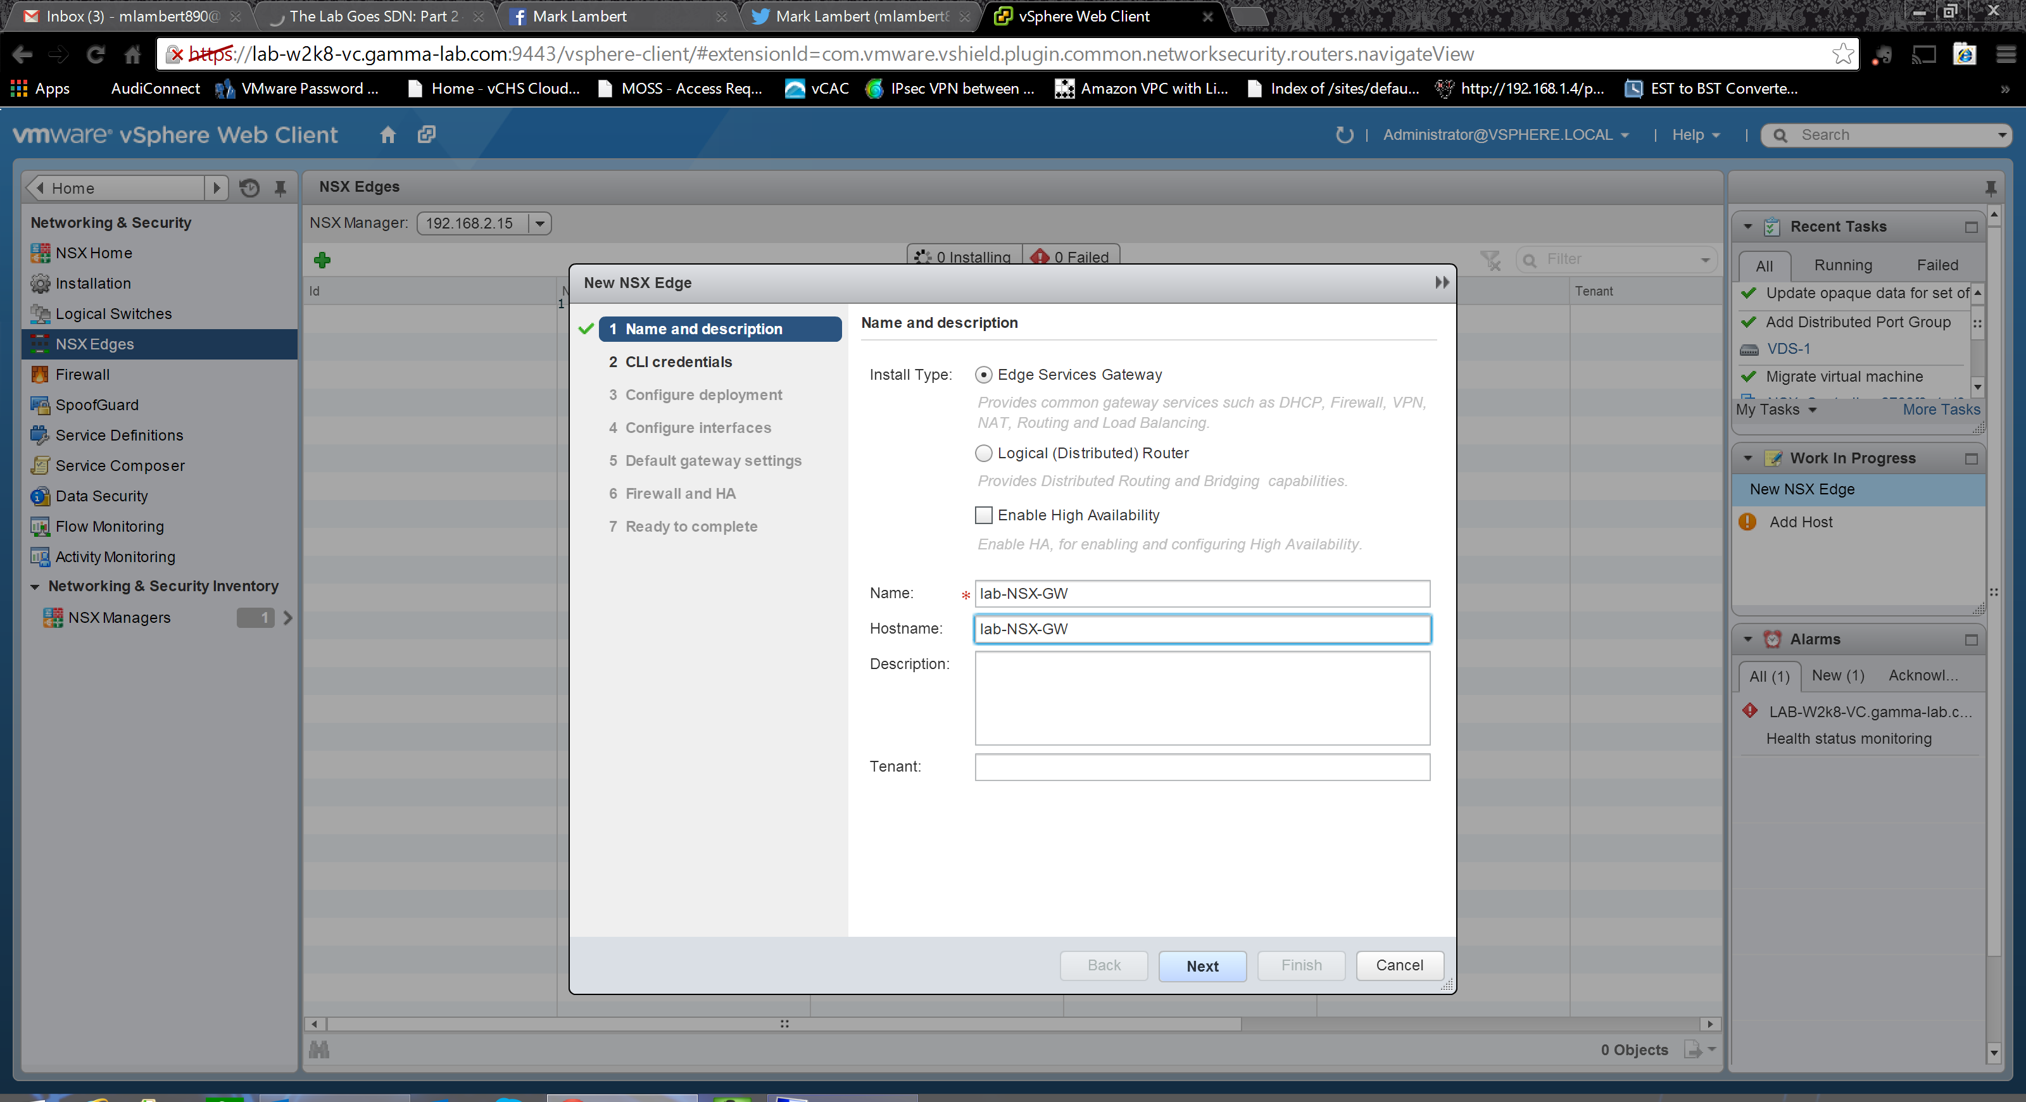
Task: Minimize wizard with double-arrow icon
Action: click(1441, 283)
